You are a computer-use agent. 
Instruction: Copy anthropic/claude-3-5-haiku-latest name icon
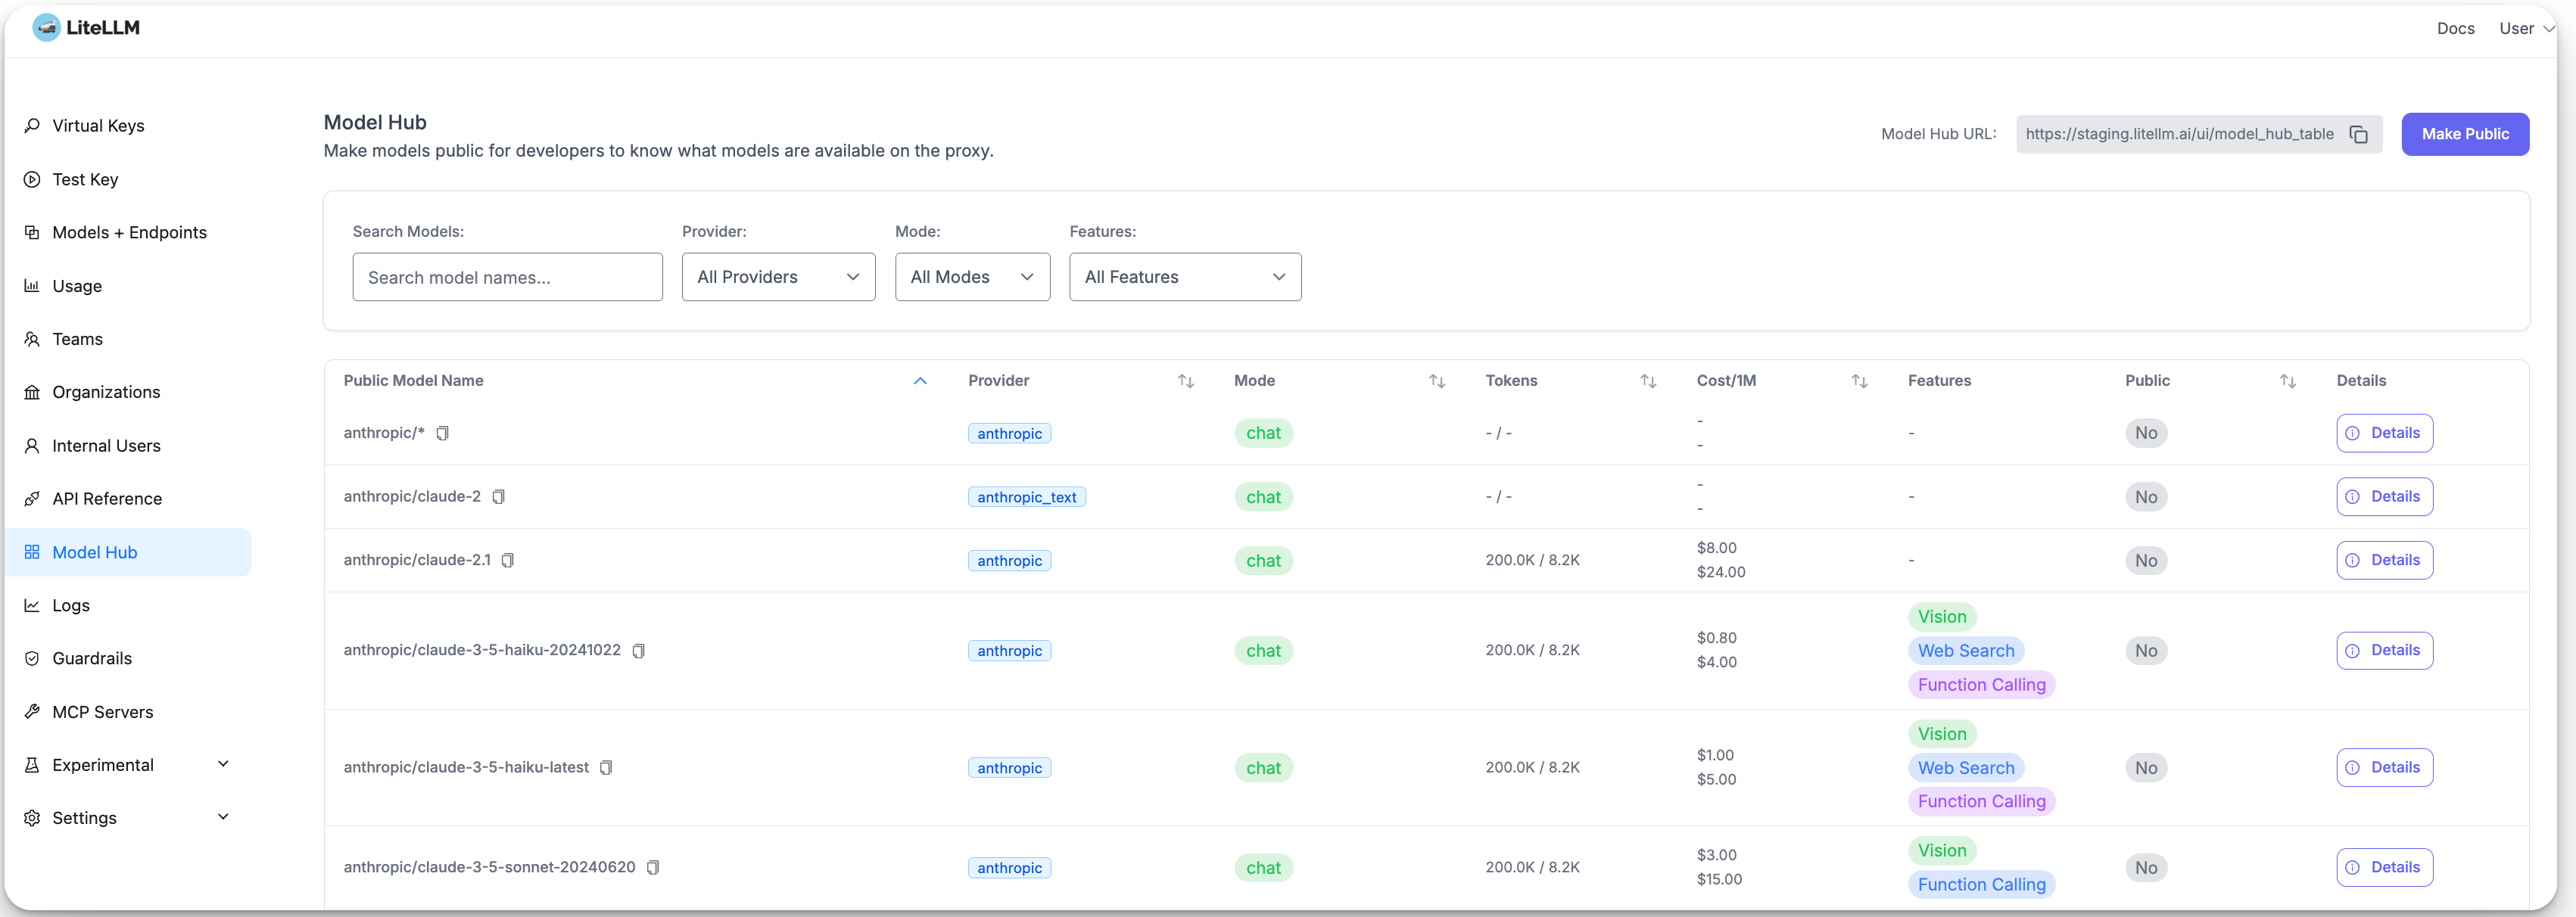pos(606,768)
